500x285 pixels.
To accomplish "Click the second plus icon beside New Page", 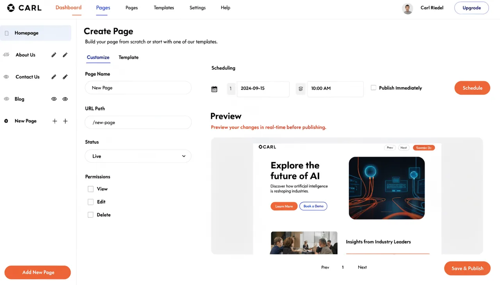I will (x=65, y=121).
